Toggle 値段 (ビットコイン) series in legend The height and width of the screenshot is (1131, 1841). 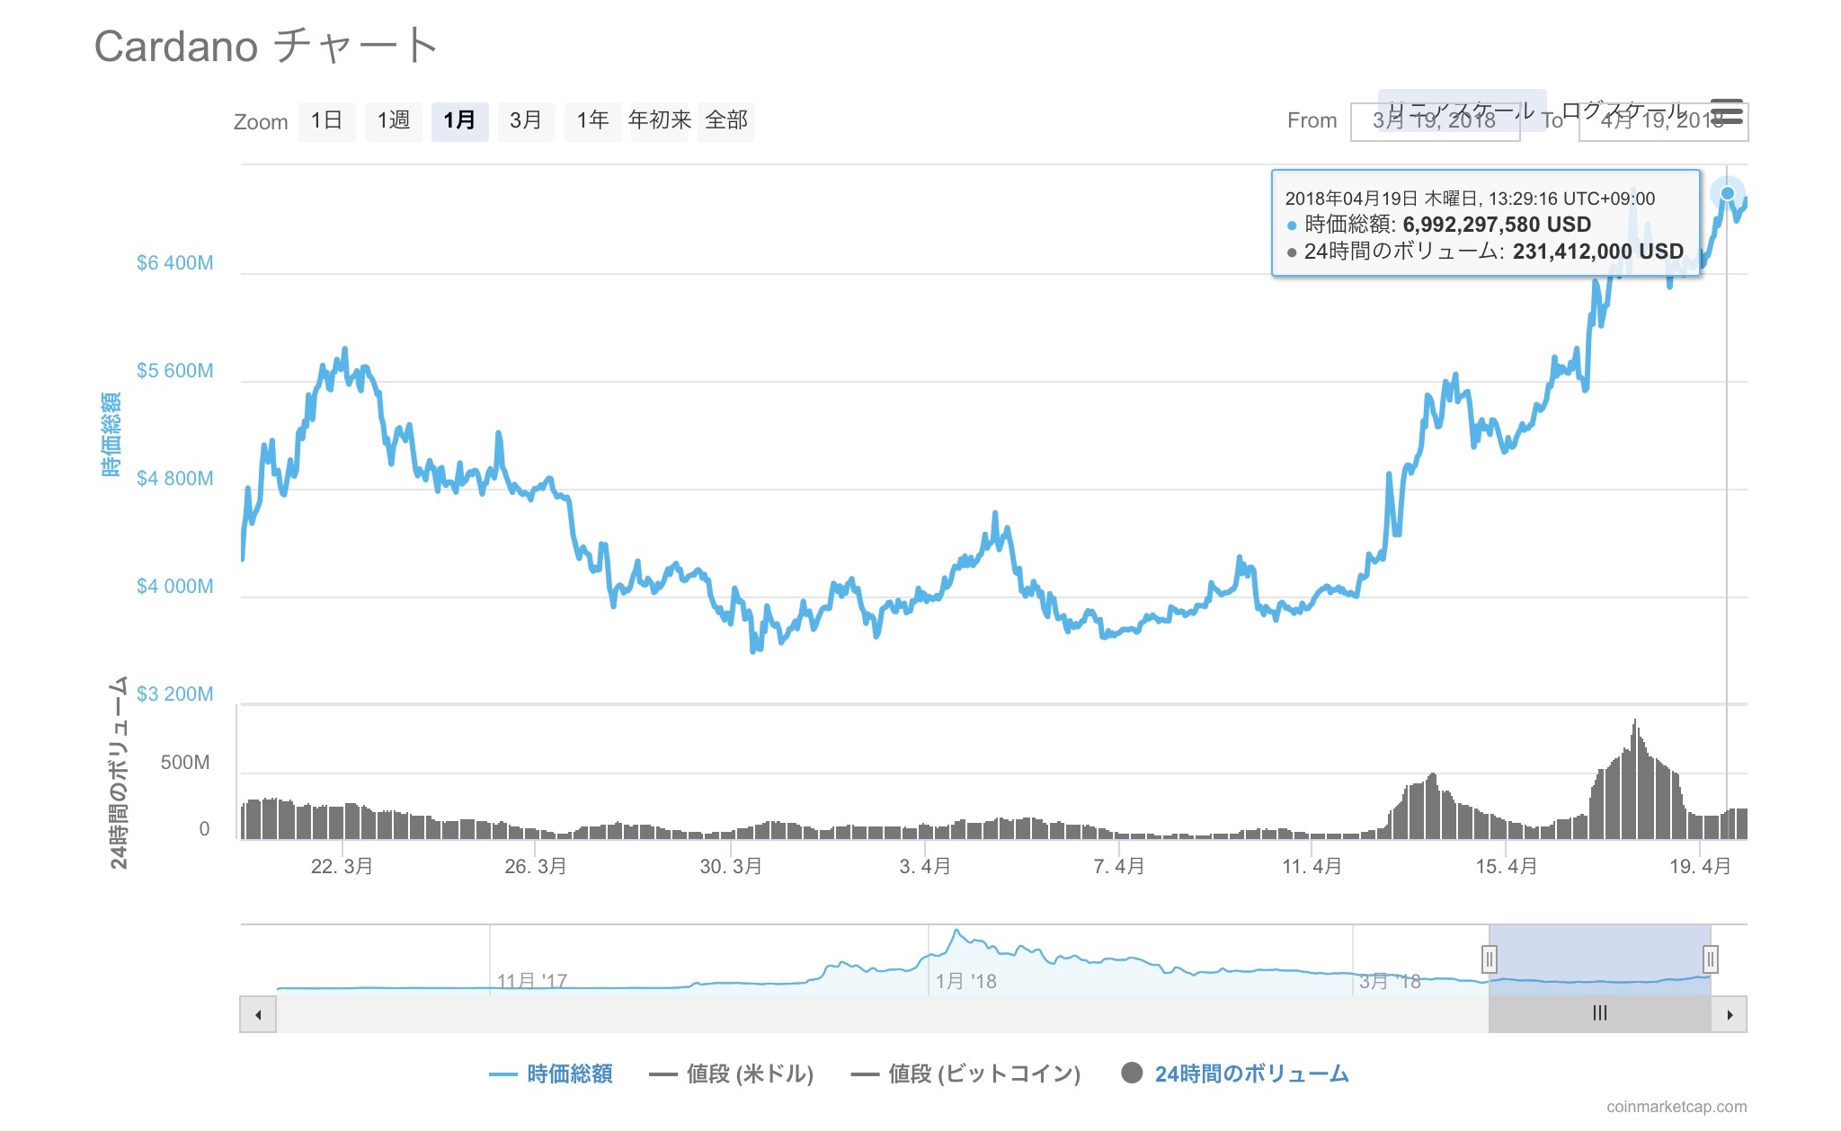[x=965, y=1074]
